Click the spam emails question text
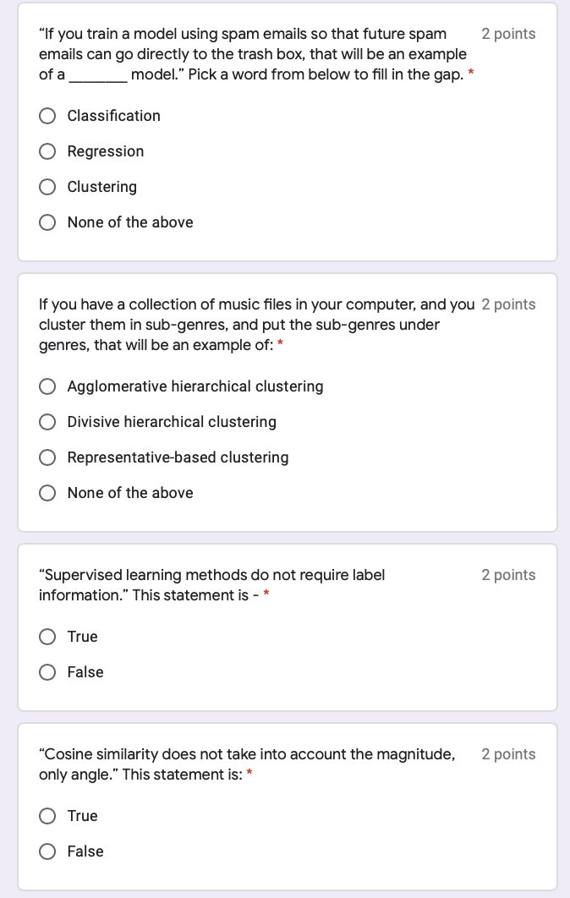Viewport: 570px width, 898px height. coord(252,54)
